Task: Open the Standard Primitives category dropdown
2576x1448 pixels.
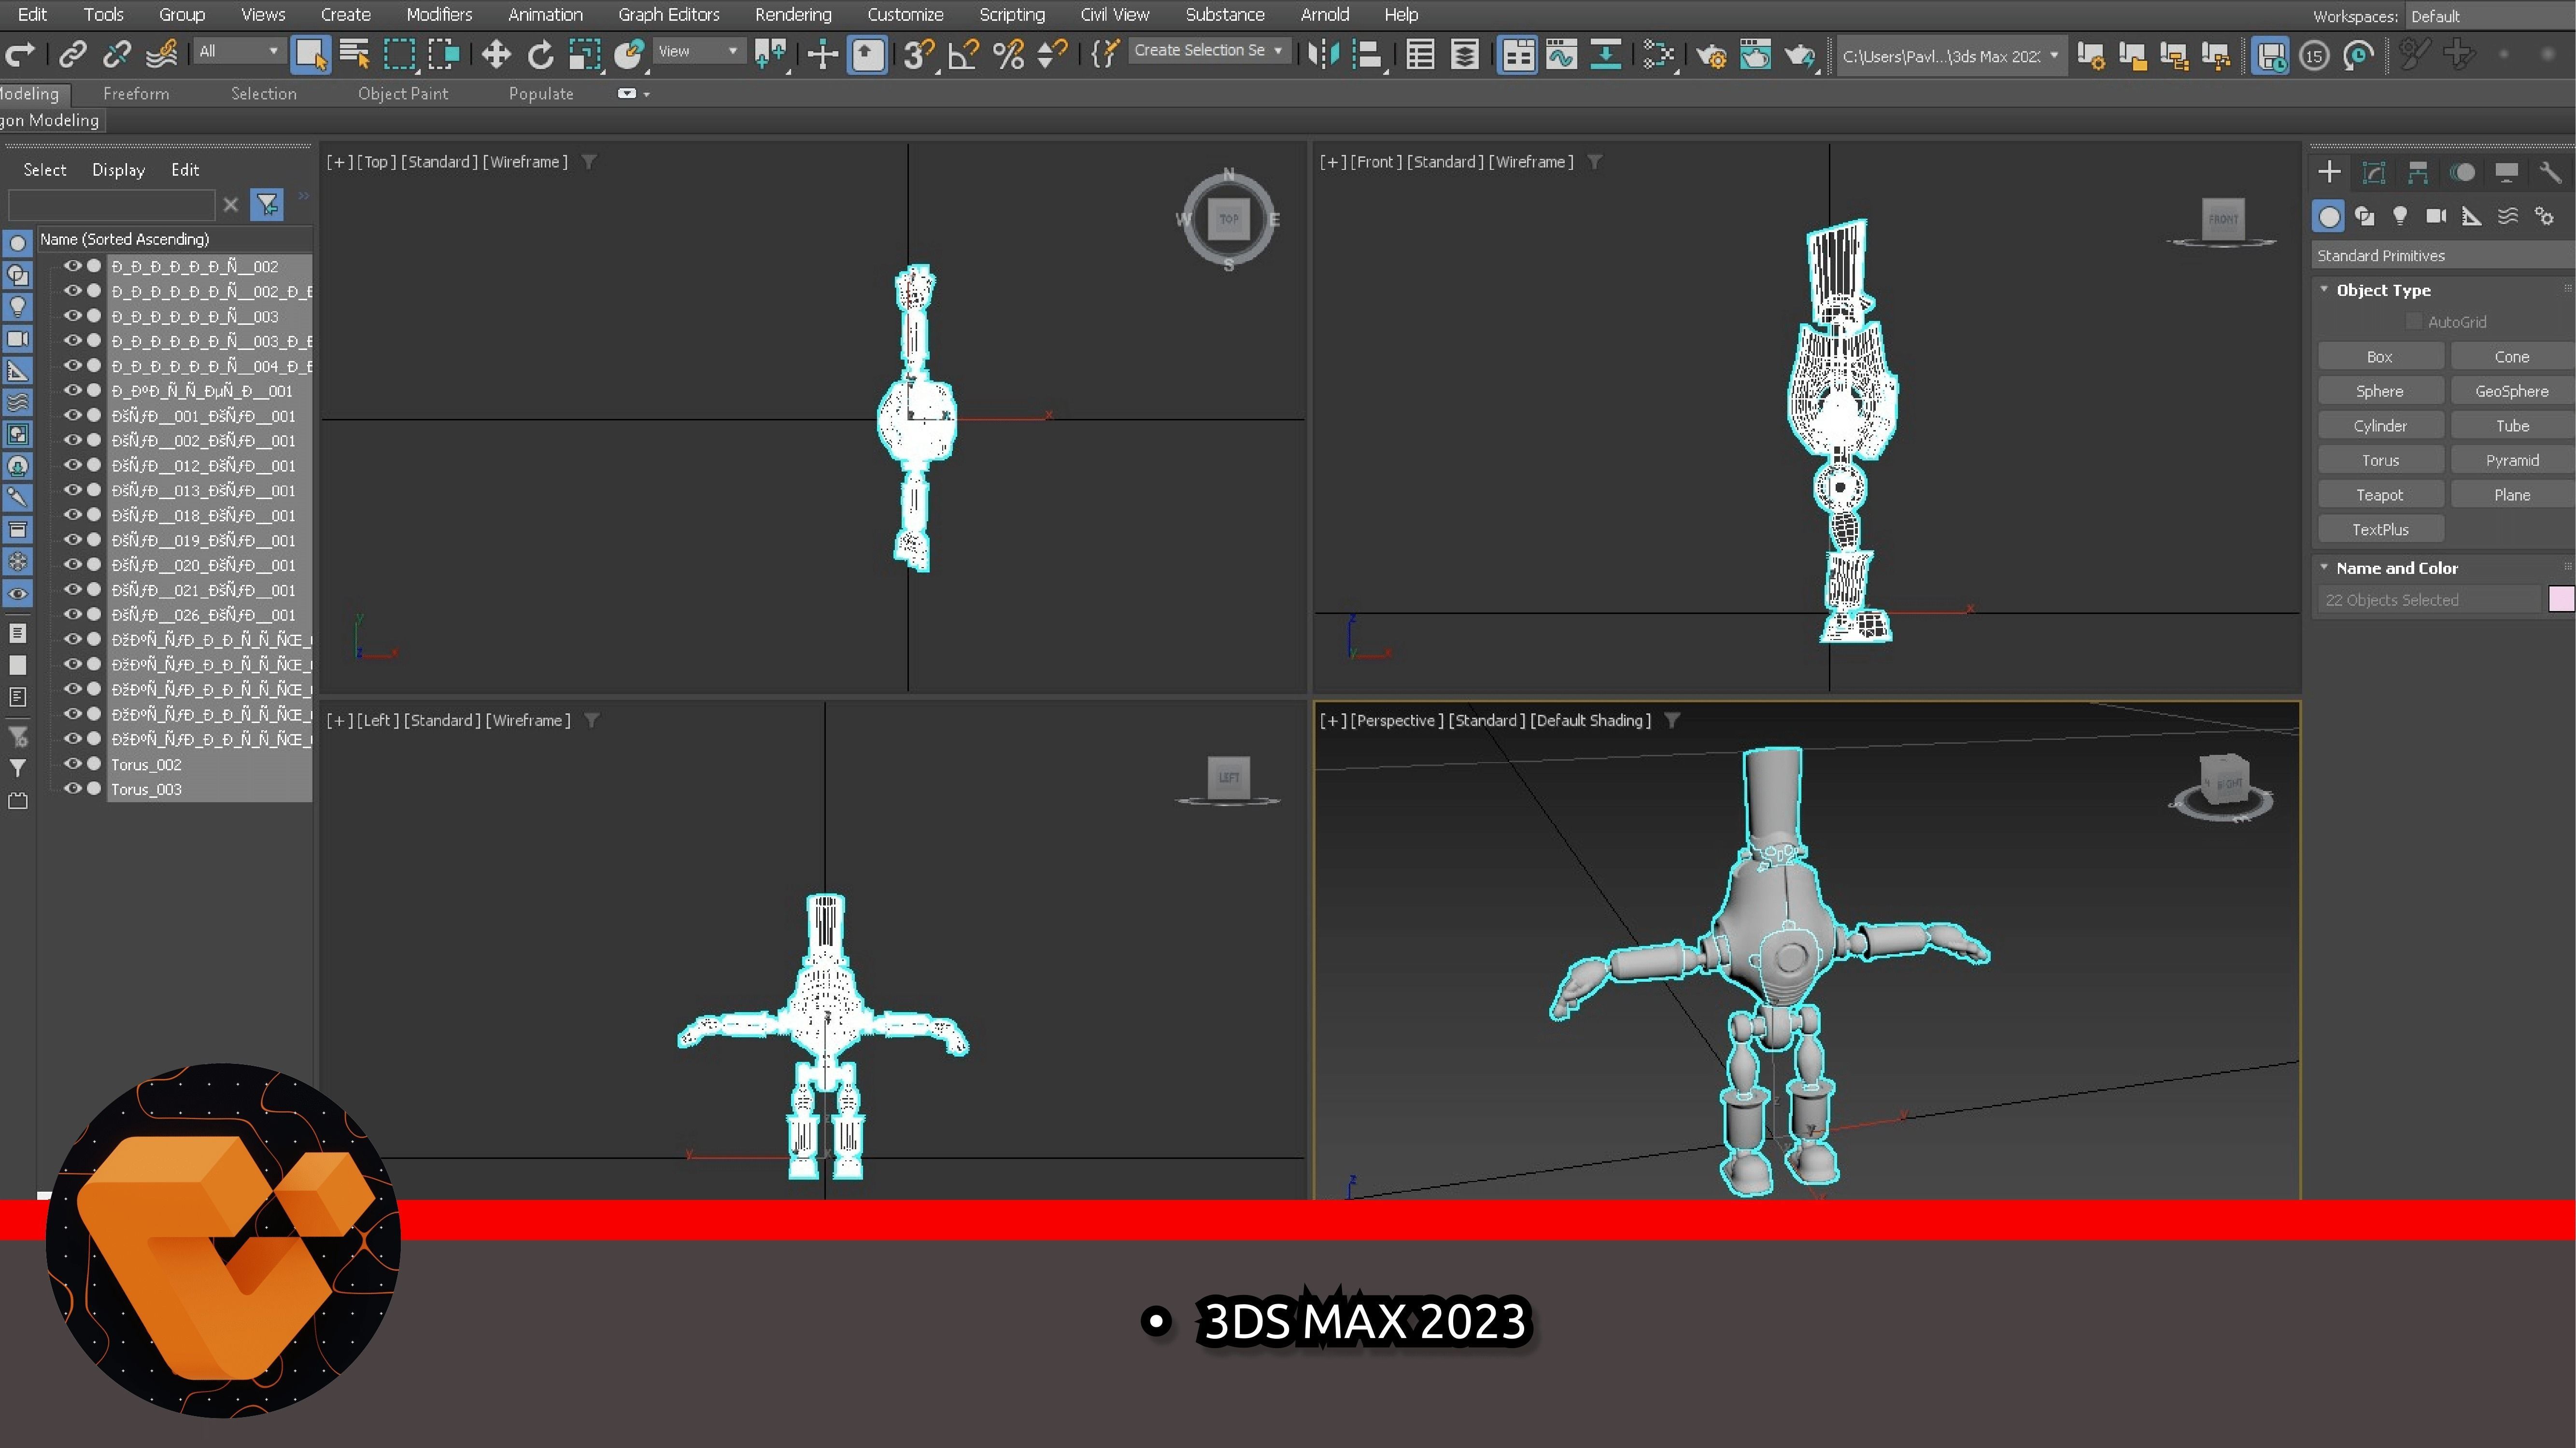Action: 2443,256
